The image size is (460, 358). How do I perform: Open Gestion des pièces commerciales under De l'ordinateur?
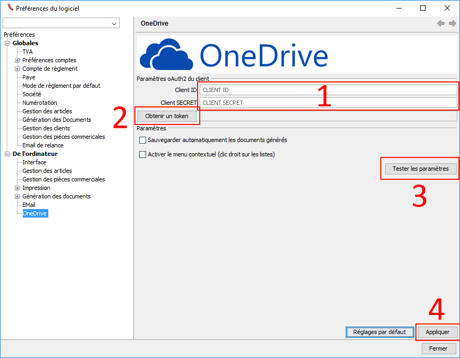pos(64,179)
